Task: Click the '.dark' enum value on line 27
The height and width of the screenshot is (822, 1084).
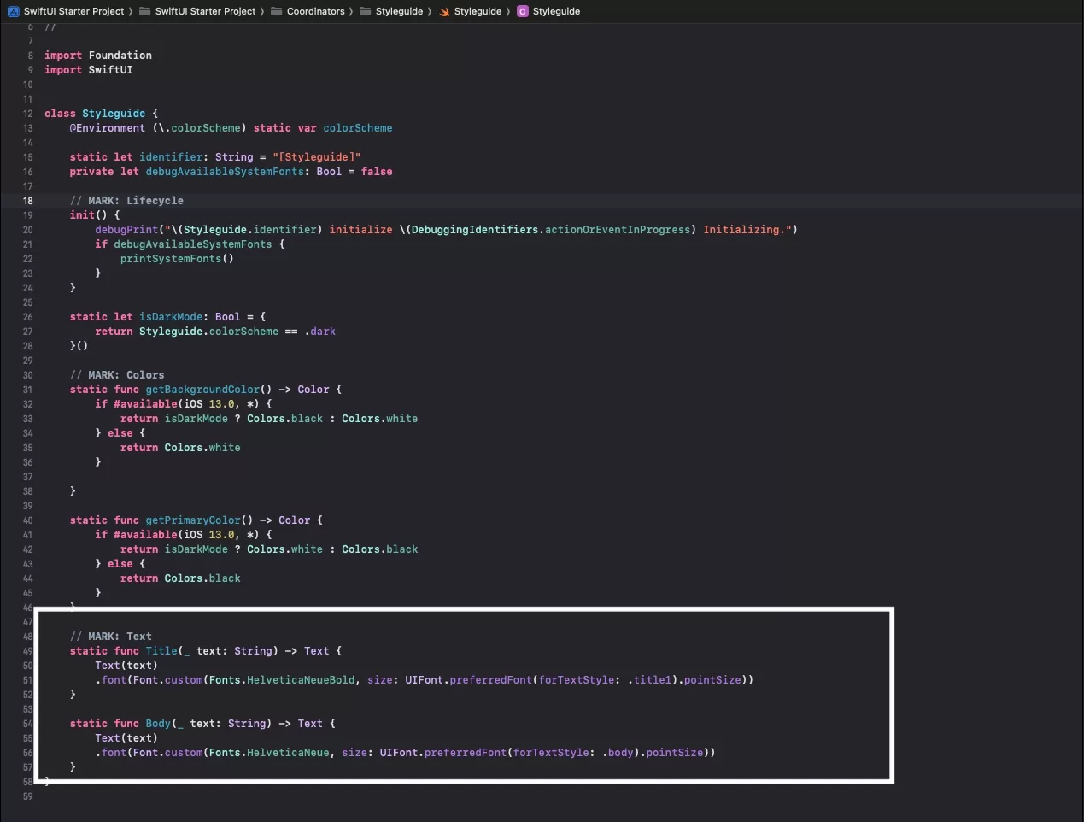Action: [x=320, y=332]
